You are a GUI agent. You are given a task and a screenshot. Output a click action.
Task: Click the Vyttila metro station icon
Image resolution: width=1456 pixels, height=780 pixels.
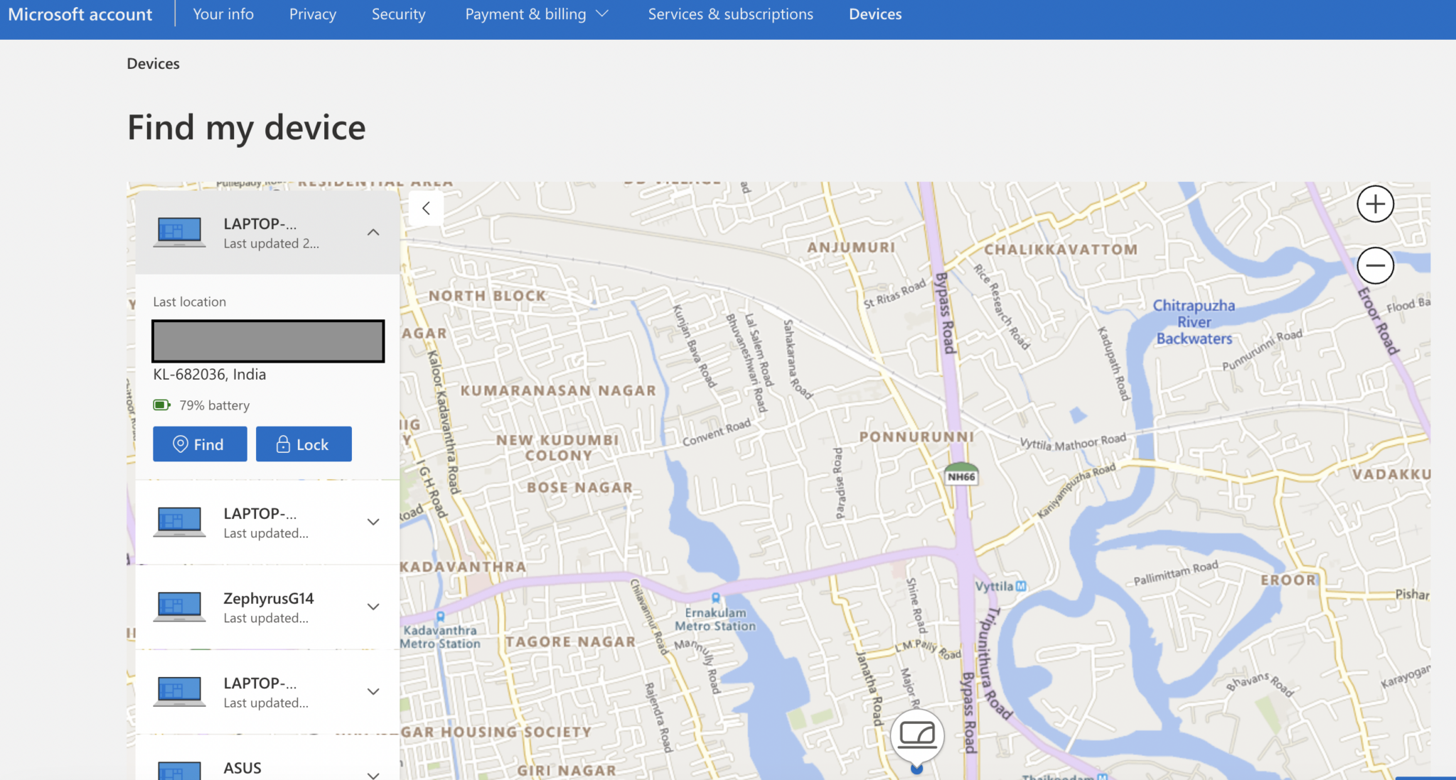[1021, 586]
